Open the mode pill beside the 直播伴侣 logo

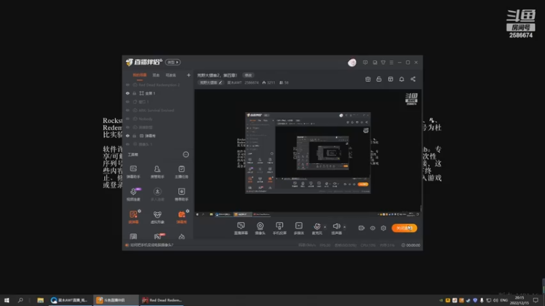pyautogui.click(x=173, y=62)
